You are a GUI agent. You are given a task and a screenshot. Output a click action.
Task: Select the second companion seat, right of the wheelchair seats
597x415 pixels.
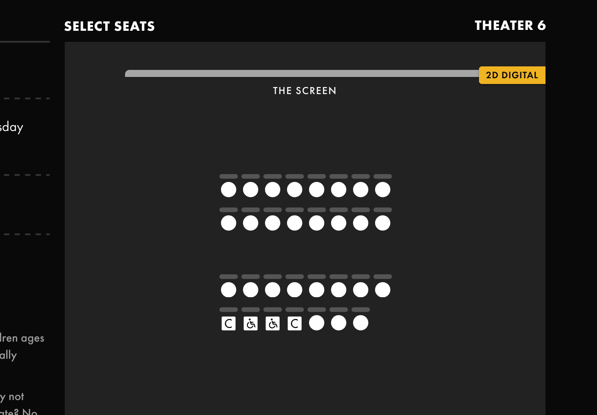click(x=295, y=324)
